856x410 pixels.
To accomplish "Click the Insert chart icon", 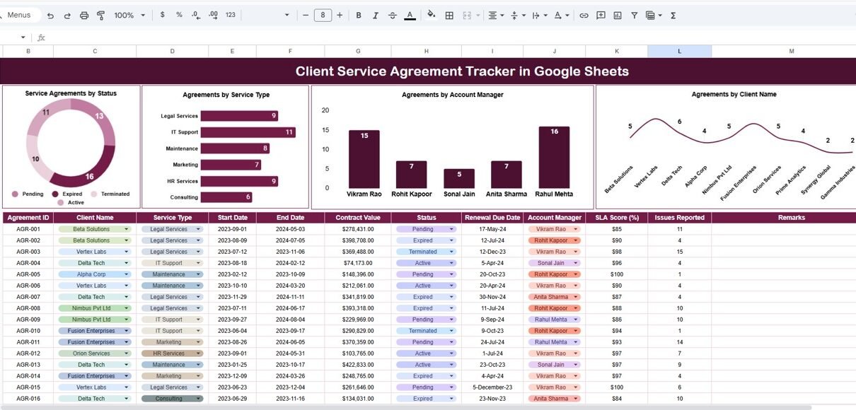I will pyautogui.click(x=618, y=15).
